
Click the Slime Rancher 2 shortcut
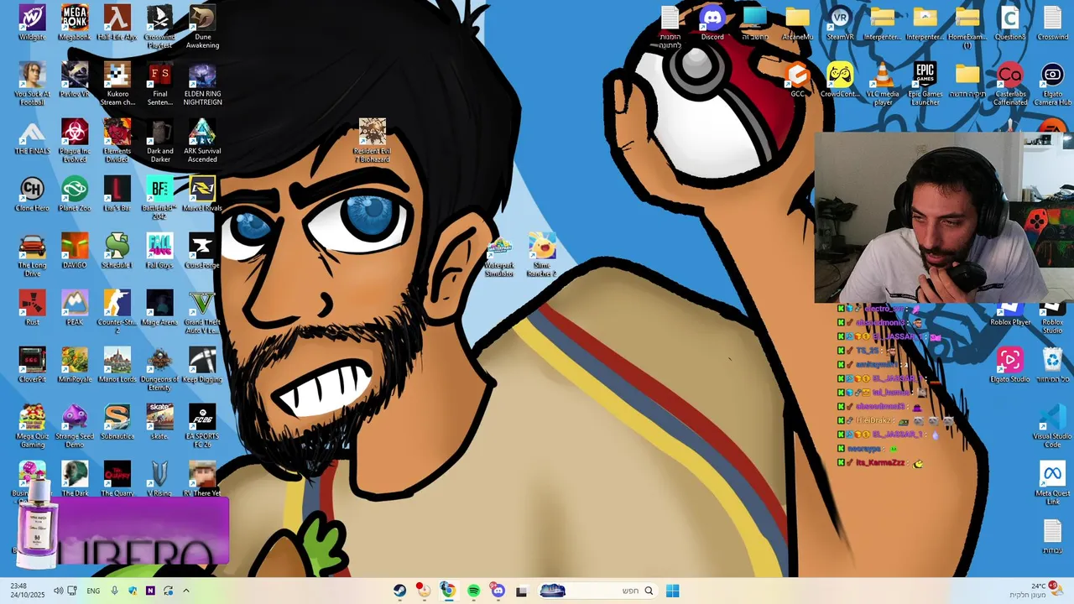click(x=542, y=254)
